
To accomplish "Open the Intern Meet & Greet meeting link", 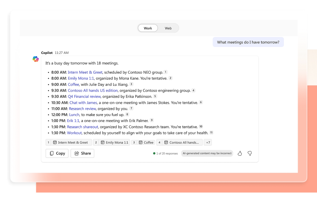I will pos(85,72).
